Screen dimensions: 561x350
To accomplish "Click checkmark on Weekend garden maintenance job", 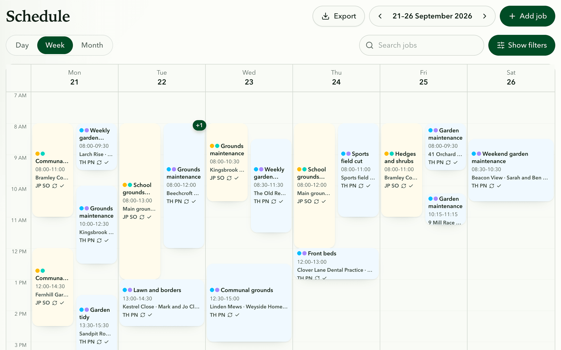I will pos(499,186).
